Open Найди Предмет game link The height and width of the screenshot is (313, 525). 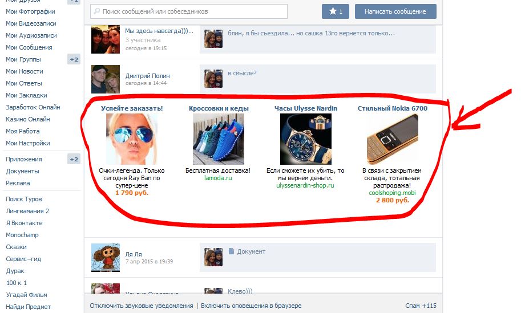click(28, 307)
